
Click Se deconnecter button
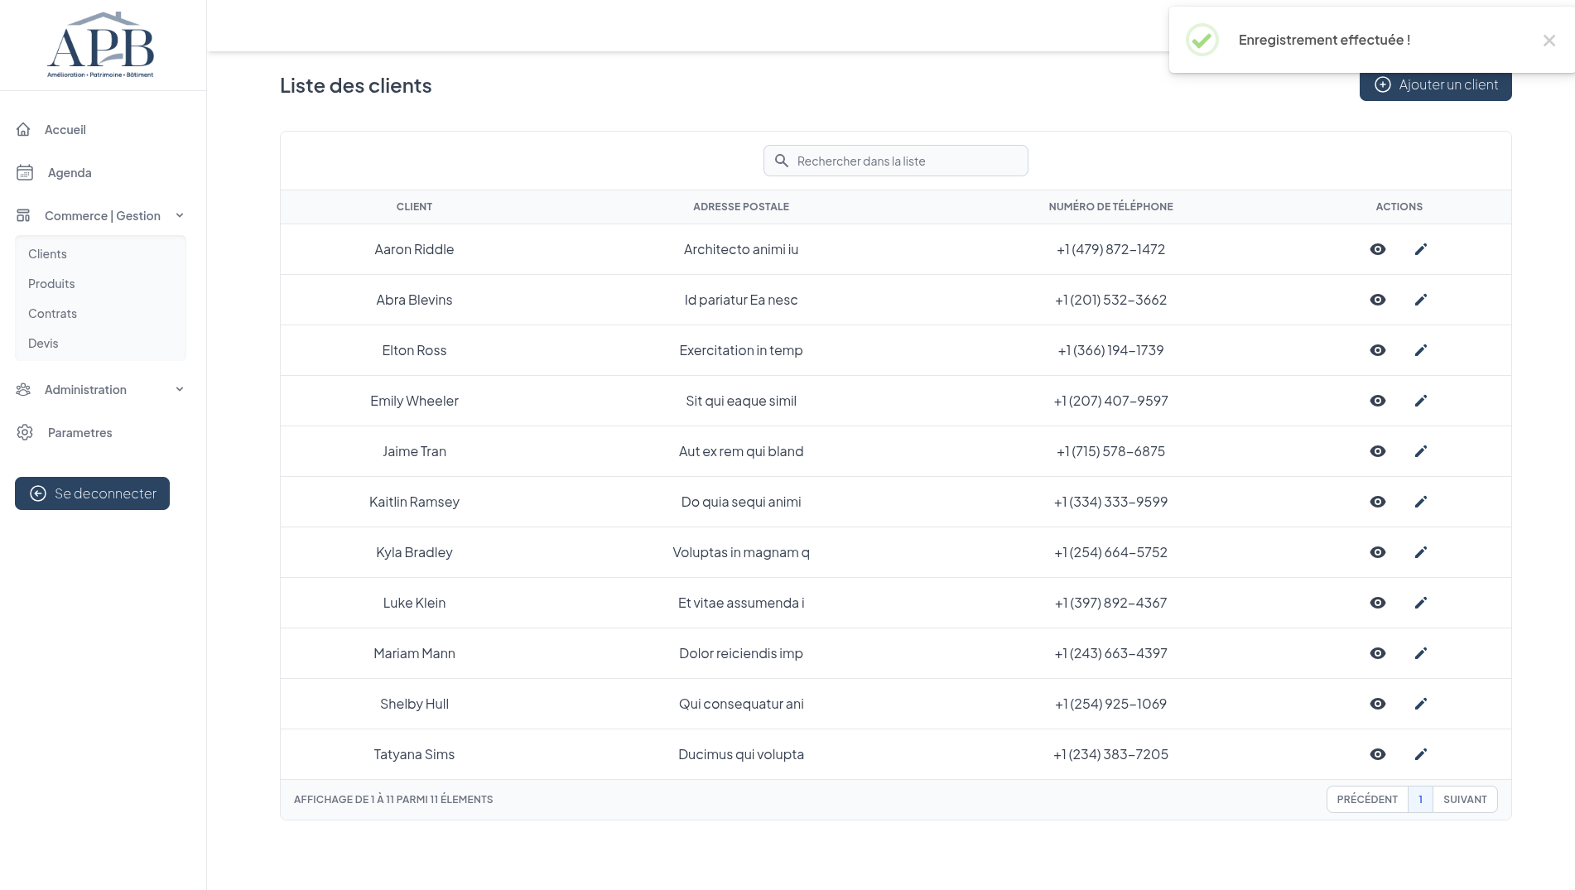(x=92, y=493)
